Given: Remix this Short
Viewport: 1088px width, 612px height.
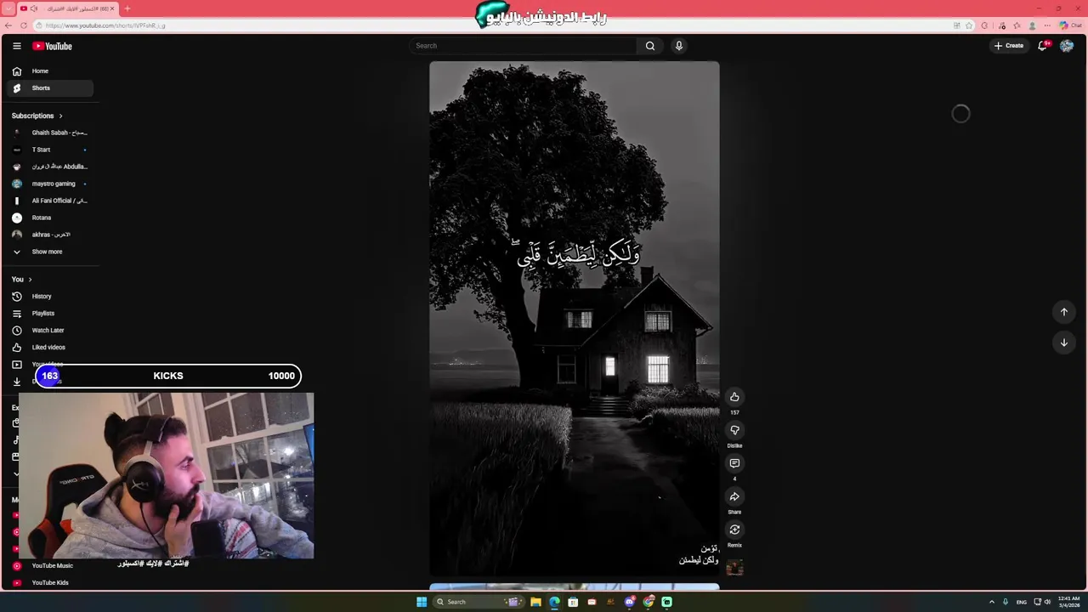Looking at the screenshot, I should [x=734, y=530].
